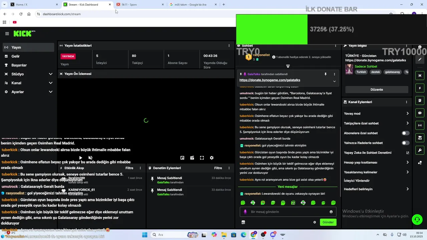Screen dimensions: 427x240
Task: Click the info icon above the right toolbar
Action: (420, 47)
